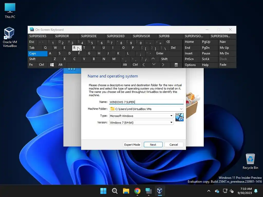Toggle the Fn key
Screen dimensions: 263x197
pyautogui.click(x=33, y=65)
